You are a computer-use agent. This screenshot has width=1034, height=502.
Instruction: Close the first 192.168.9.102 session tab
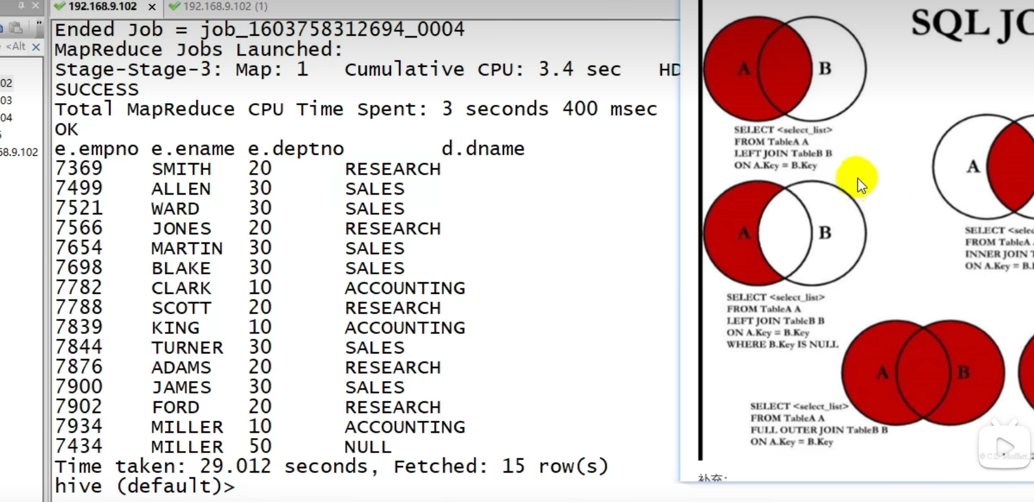click(152, 7)
